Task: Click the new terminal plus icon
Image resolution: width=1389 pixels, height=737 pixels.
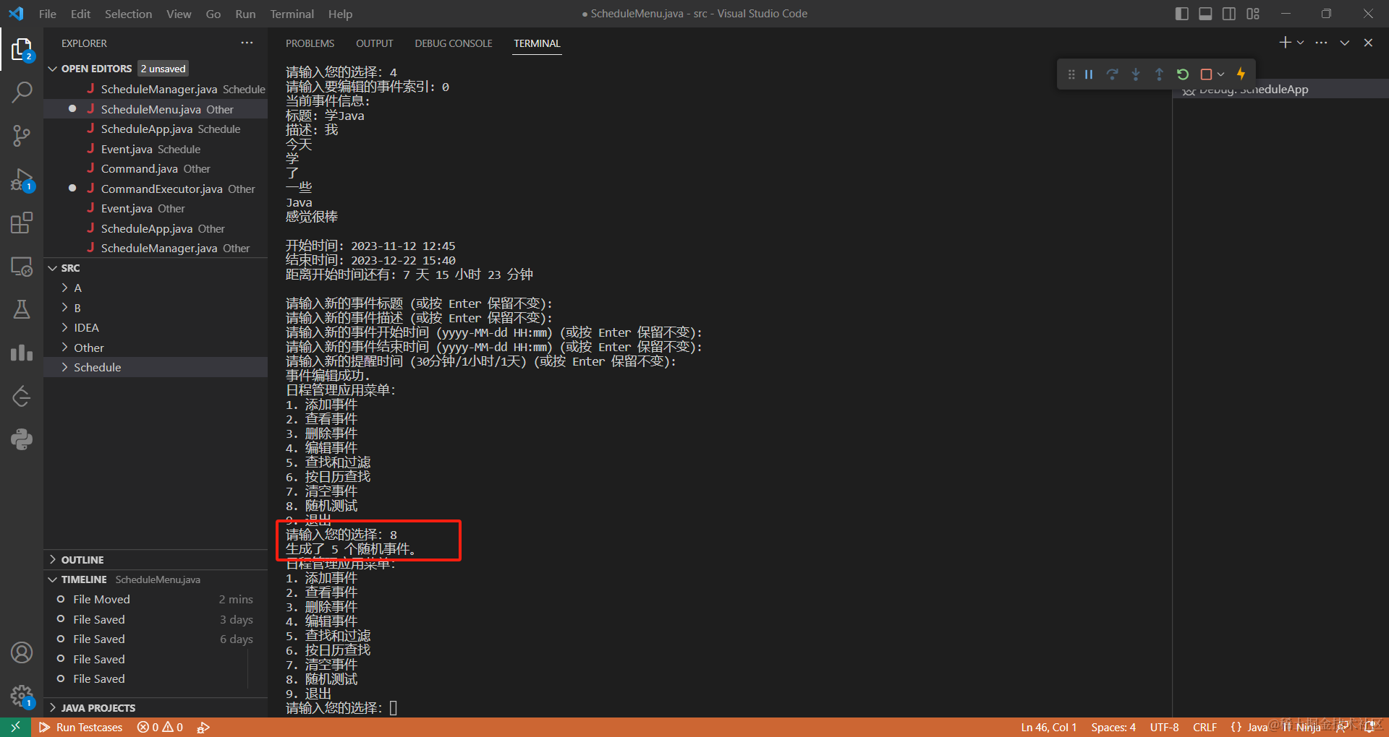Action: [1285, 43]
